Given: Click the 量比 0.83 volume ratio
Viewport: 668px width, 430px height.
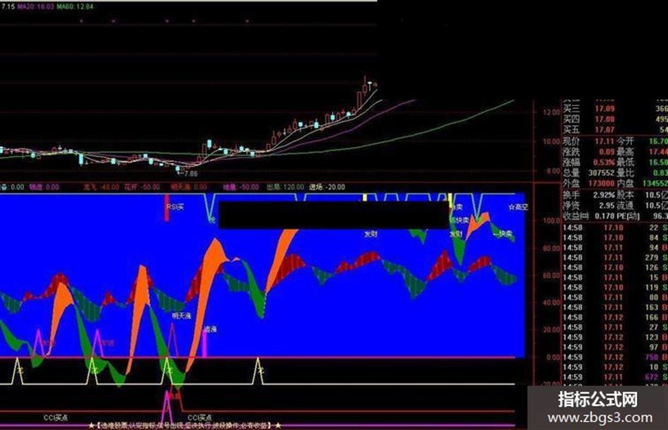Looking at the screenshot, I should tap(642, 173).
